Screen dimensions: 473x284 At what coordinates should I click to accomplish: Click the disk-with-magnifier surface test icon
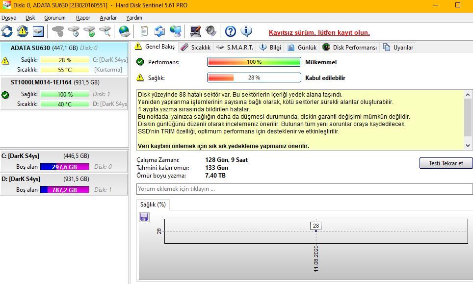click(105, 31)
